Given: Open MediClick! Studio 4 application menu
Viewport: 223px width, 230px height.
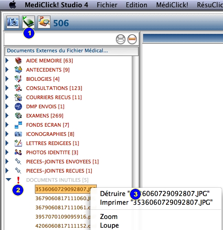Looking at the screenshot, I should tap(56, 5).
